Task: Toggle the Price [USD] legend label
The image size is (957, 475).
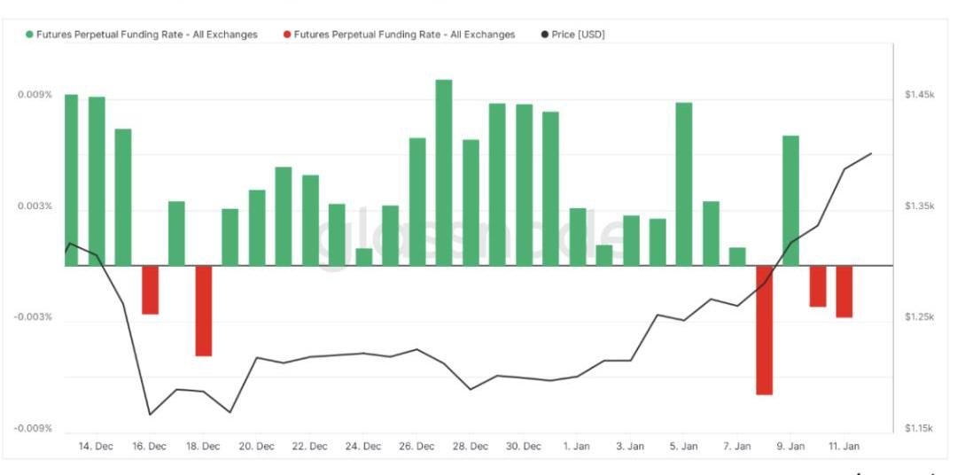Action: 578,35
